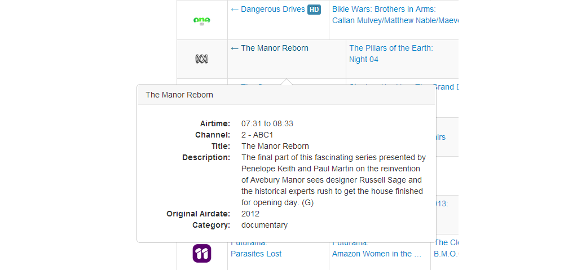Click the channel value 2 - ABC1

click(x=257, y=135)
